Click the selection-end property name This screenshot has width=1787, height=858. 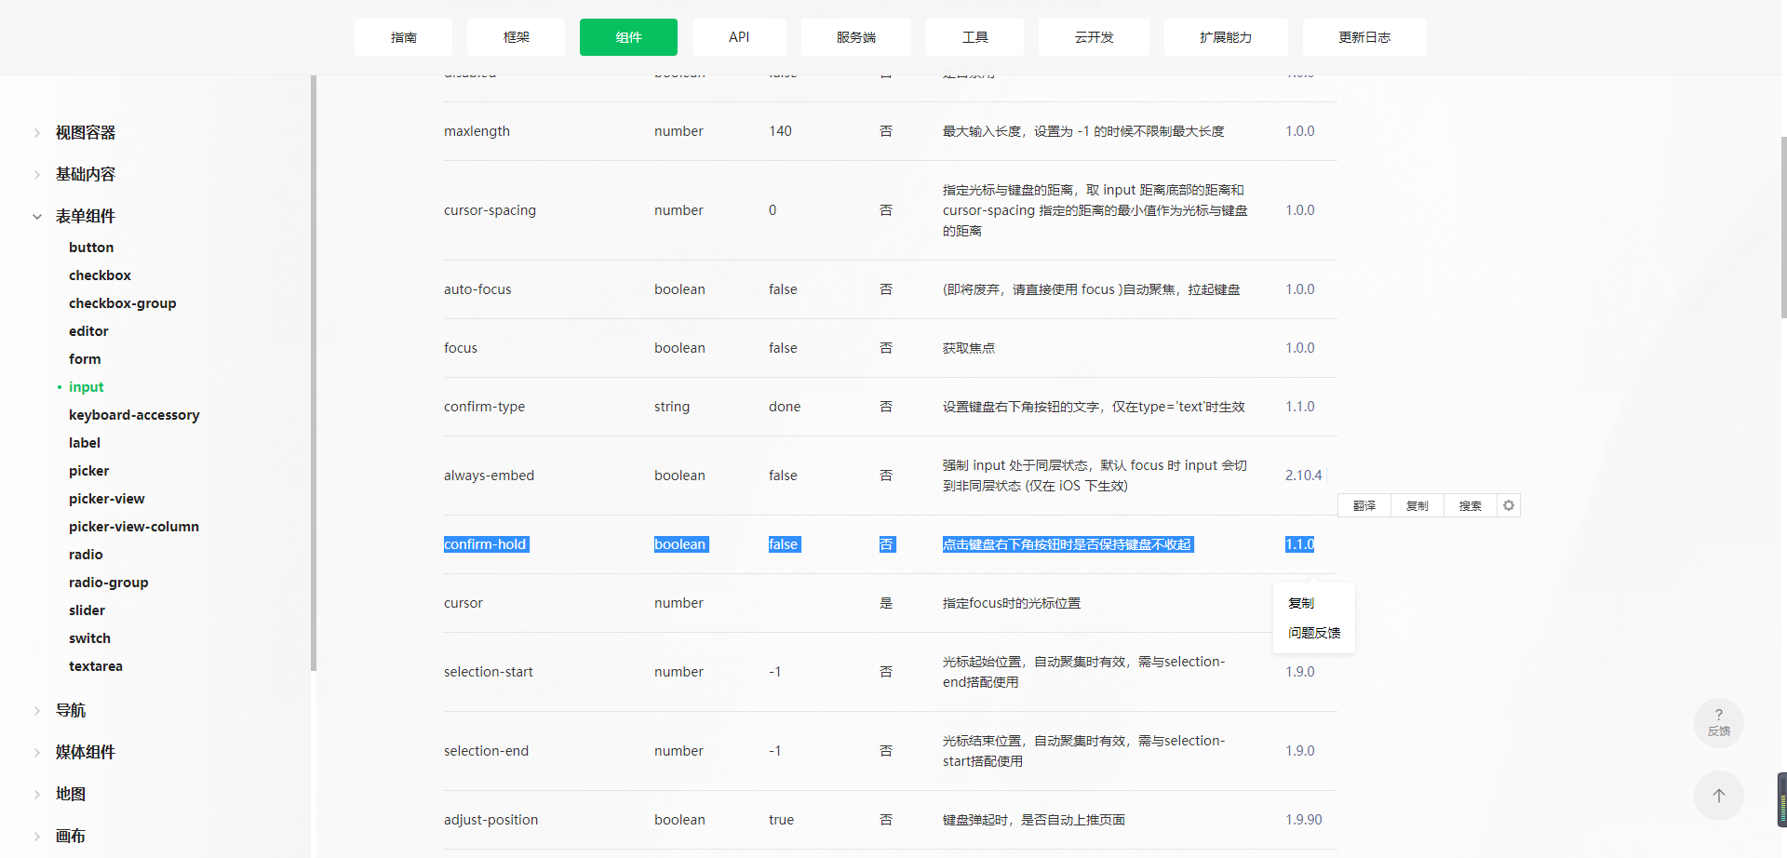[486, 751]
